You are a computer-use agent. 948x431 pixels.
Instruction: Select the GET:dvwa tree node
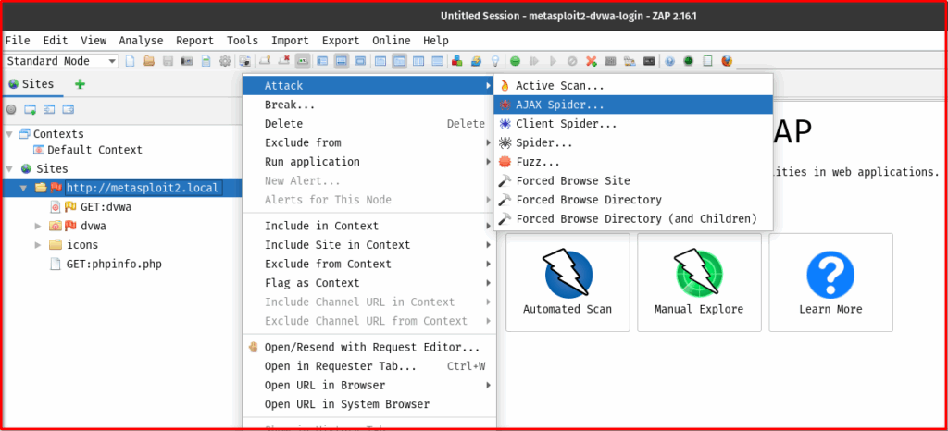coord(91,207)
